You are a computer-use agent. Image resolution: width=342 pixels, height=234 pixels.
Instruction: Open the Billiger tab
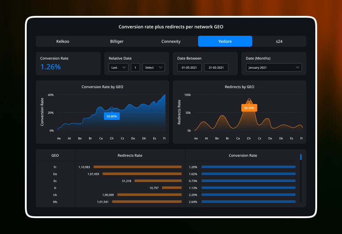(x=117, y=41)
